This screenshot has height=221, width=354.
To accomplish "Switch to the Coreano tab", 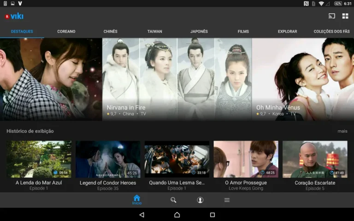I will pos(66,31).
